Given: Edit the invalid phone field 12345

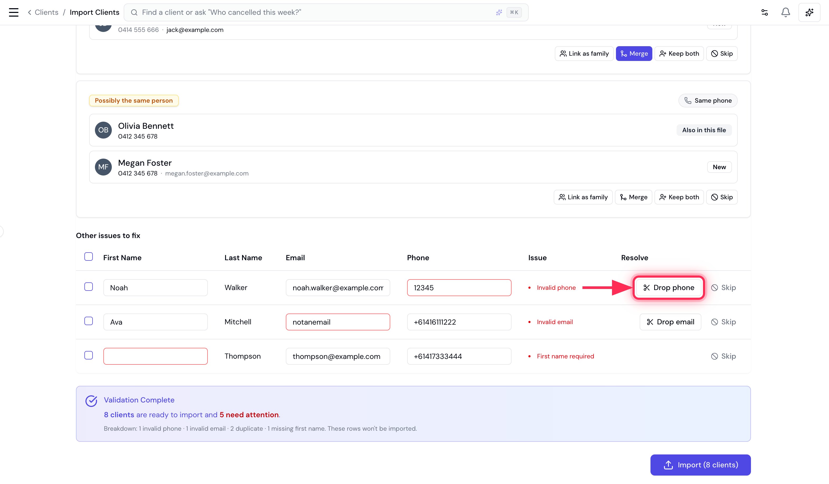Looking at the screenshot, I should click(459, 288).
